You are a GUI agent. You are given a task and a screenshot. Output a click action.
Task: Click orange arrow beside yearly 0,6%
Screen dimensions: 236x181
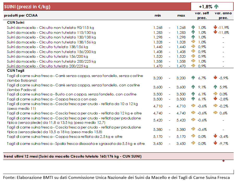[x=215, y=113]
